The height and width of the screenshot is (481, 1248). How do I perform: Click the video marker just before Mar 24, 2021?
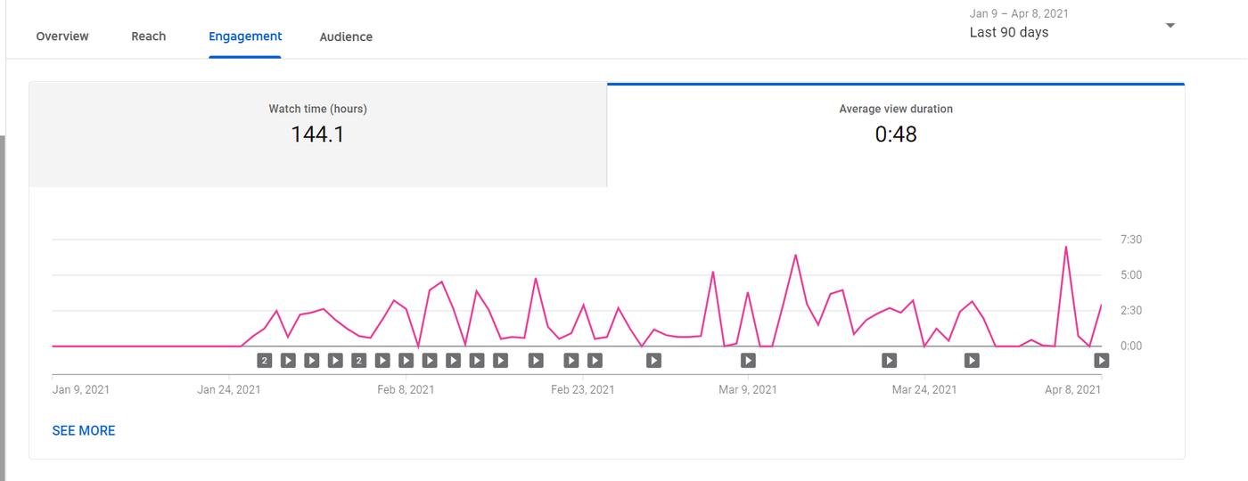coord(889,361)
